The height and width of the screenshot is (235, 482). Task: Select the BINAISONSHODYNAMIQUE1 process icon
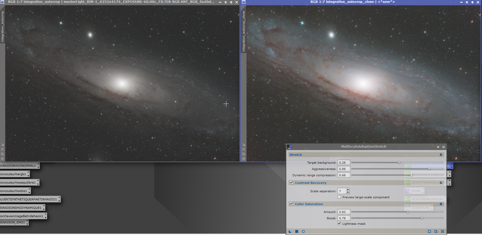23,208
